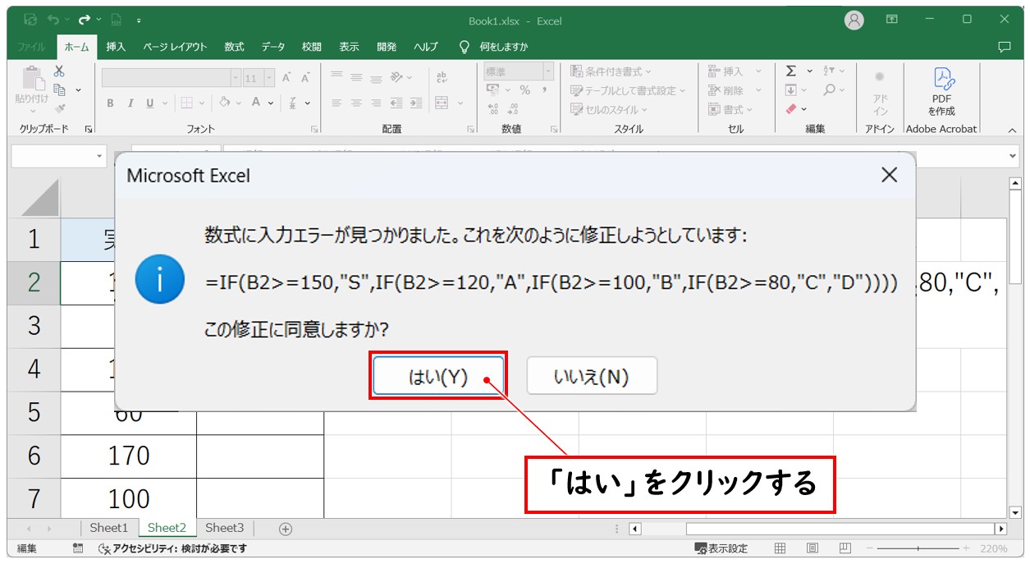Click the アドイン add-ins icon
This screenshot has width=1030, height=564.
[880, 92]
